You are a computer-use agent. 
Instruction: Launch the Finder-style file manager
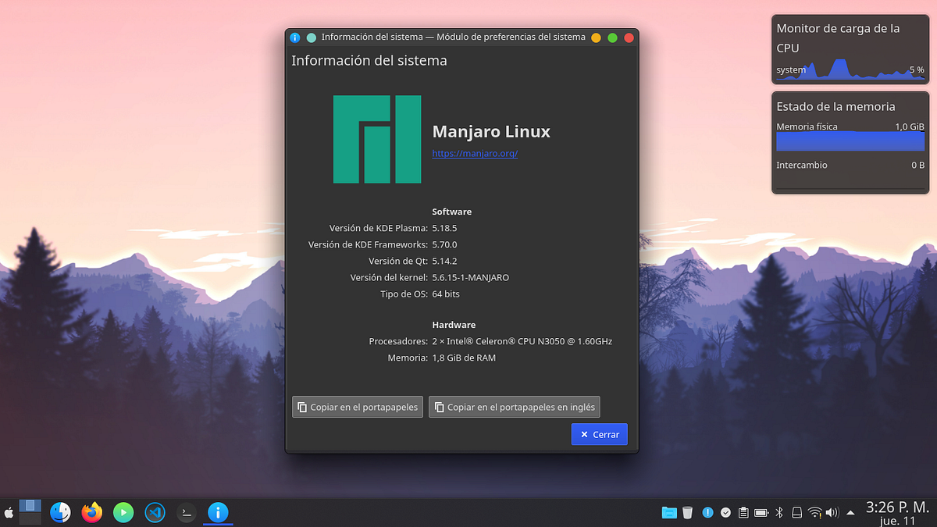tap(61, 512)
